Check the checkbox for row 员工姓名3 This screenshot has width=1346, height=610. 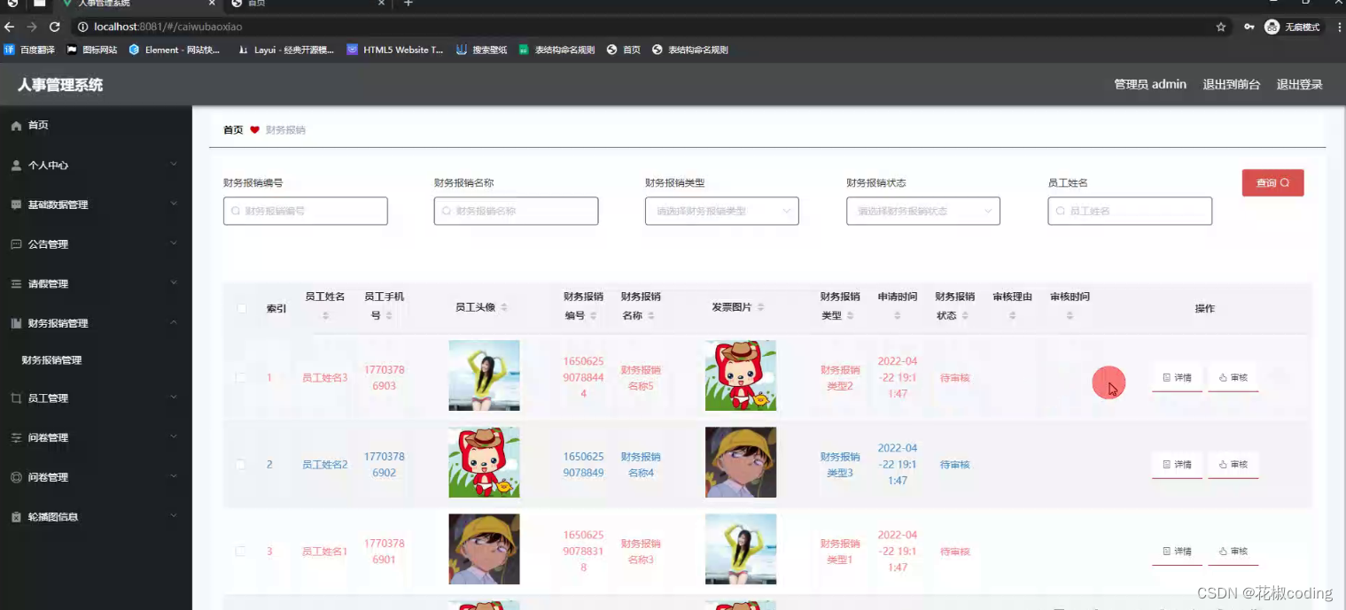click(x=239, y=375)
